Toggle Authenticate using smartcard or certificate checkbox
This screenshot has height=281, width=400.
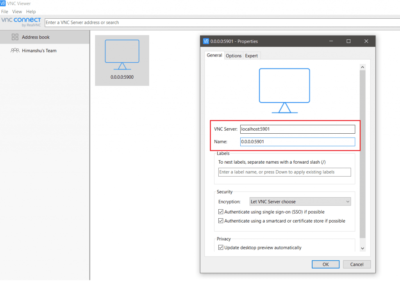click(221, 221)
